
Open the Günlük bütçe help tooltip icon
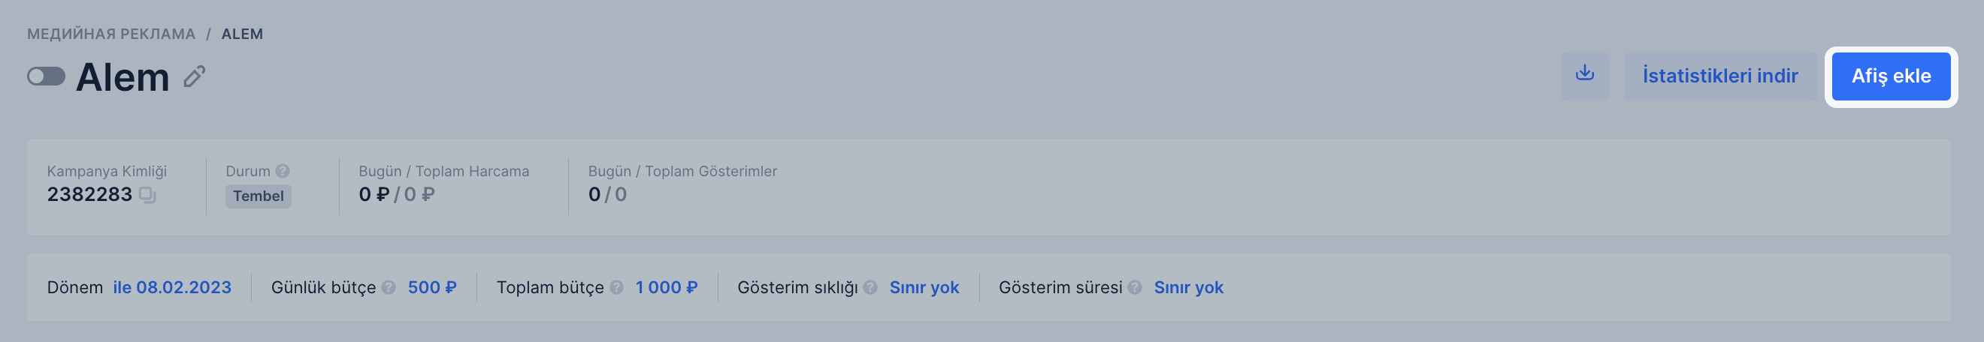click(389, 287)
